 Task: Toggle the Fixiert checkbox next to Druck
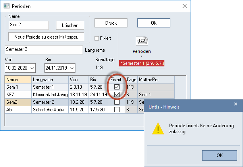point(97,38)
